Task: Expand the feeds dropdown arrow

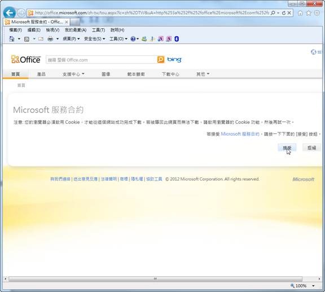Action: point(34,39)
